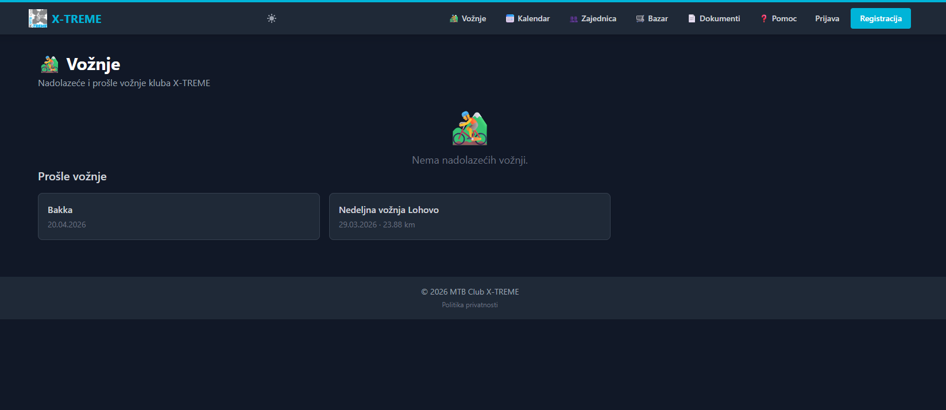Go to the Zajednica menu item
This screenshot has height=410, width=946.
coord(599,18)
